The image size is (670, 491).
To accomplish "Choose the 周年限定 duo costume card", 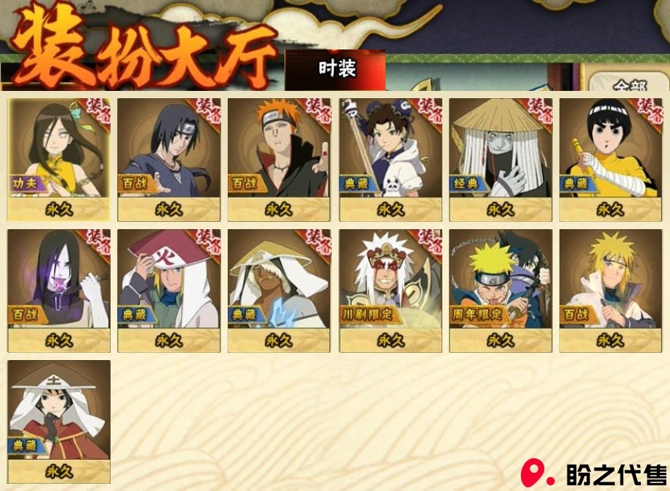I will click(x=500, y=290).
